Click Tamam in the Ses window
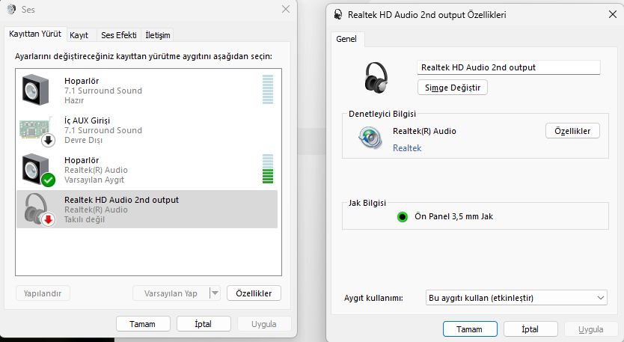624x342 pixels. 142,324
